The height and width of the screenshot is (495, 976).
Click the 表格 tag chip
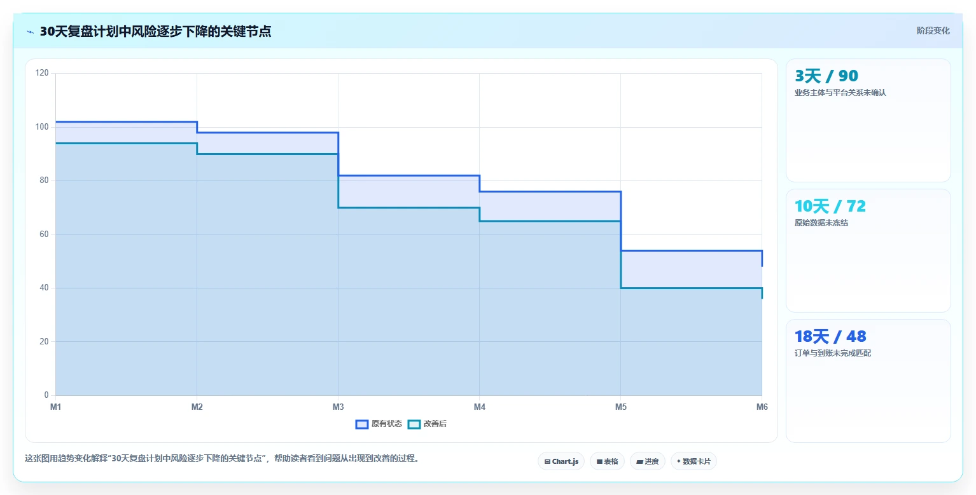pyautogui.click(x=607, y=461)
